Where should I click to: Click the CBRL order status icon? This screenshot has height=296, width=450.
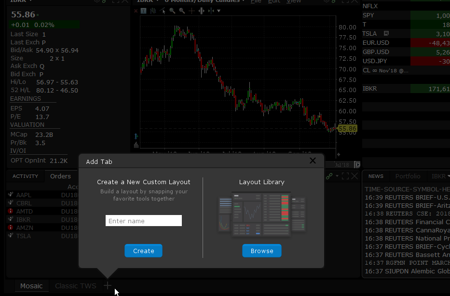(10, 203)
